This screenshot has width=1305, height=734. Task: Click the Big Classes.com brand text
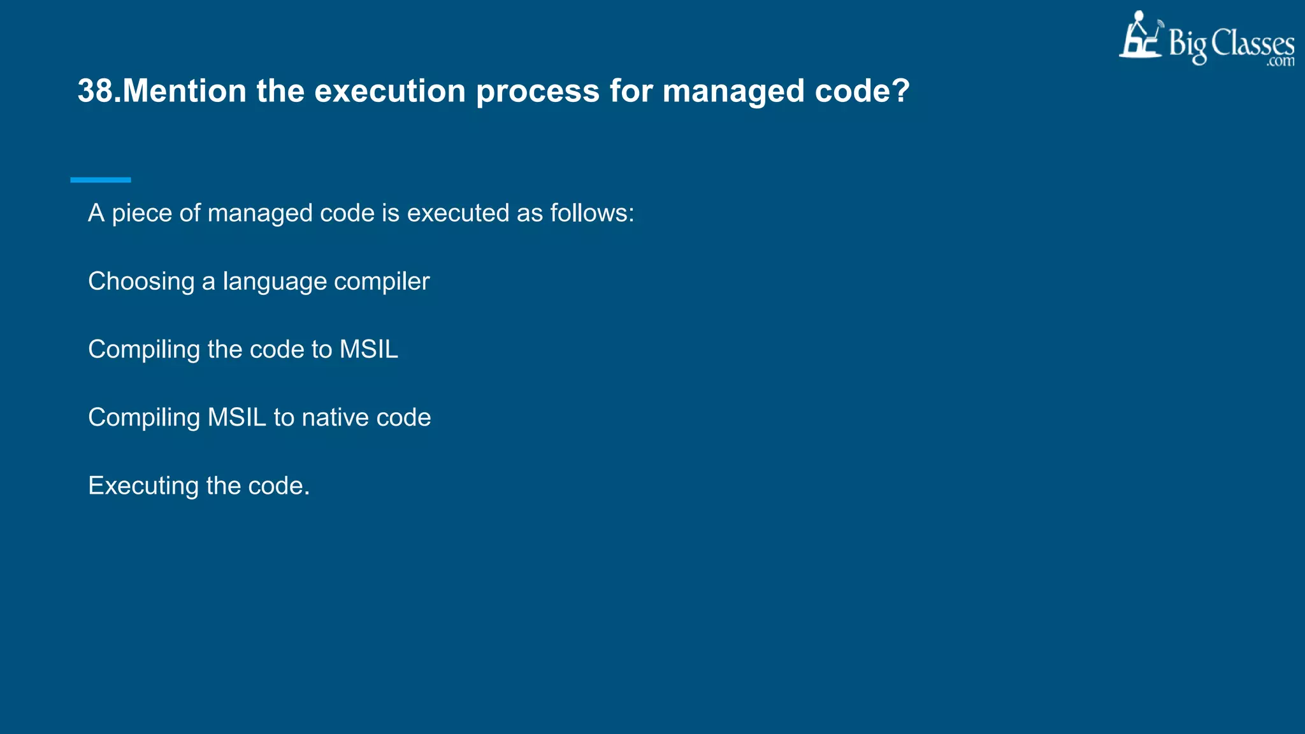click(1231, 46)
